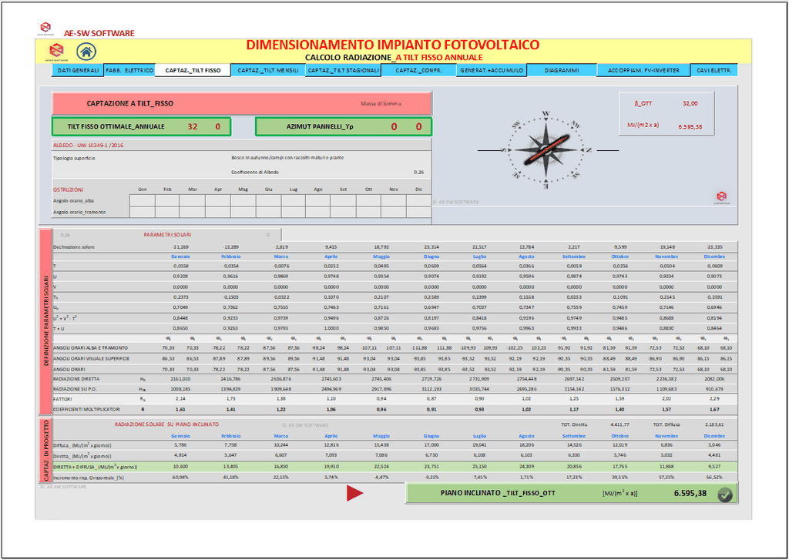The image size is (789, 560).
Task: Click the red CAPTAZIONE A TILT_FISSO header
Action: [241, 103]
